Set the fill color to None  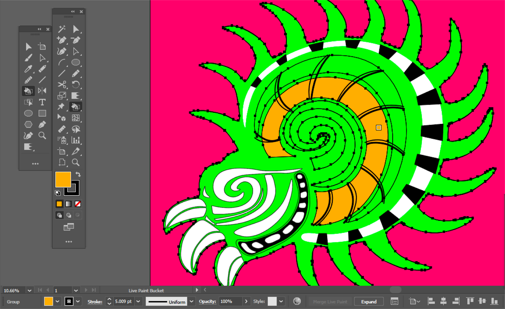pos(77,204)
